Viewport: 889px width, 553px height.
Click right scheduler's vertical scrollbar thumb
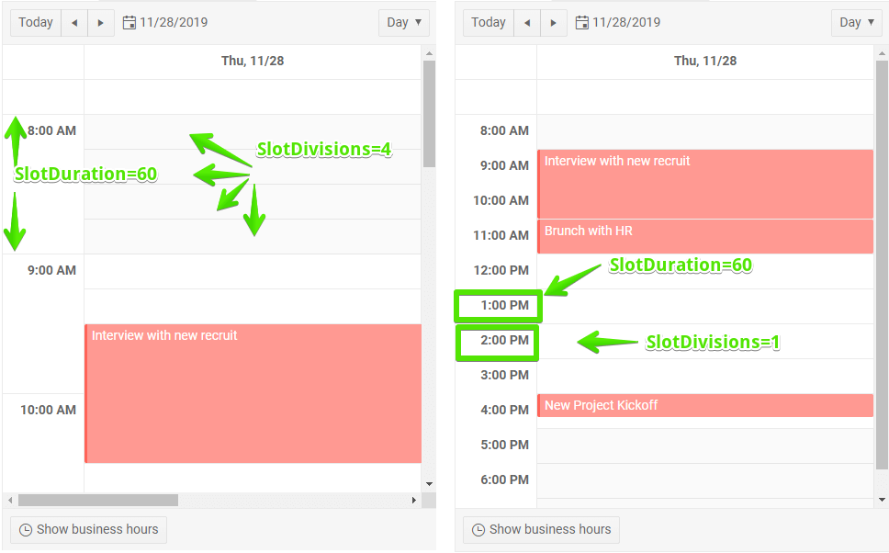(x=882, y=266)
